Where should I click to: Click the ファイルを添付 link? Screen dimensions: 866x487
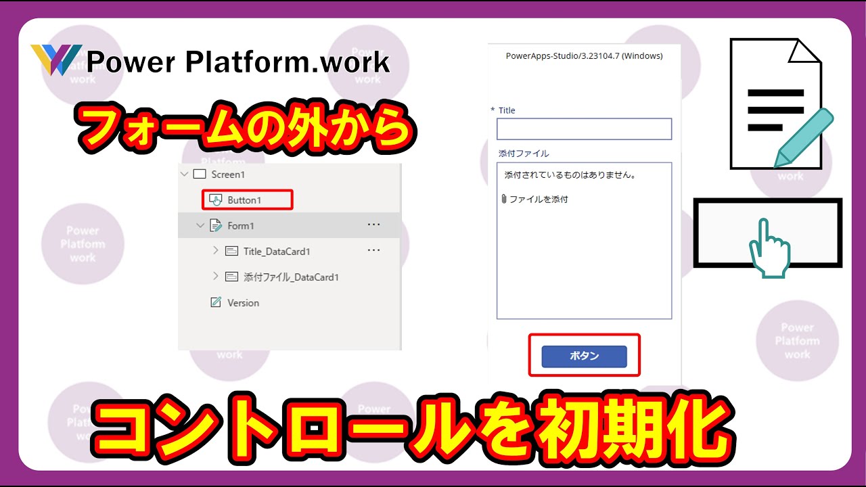[x=539, y=200]
